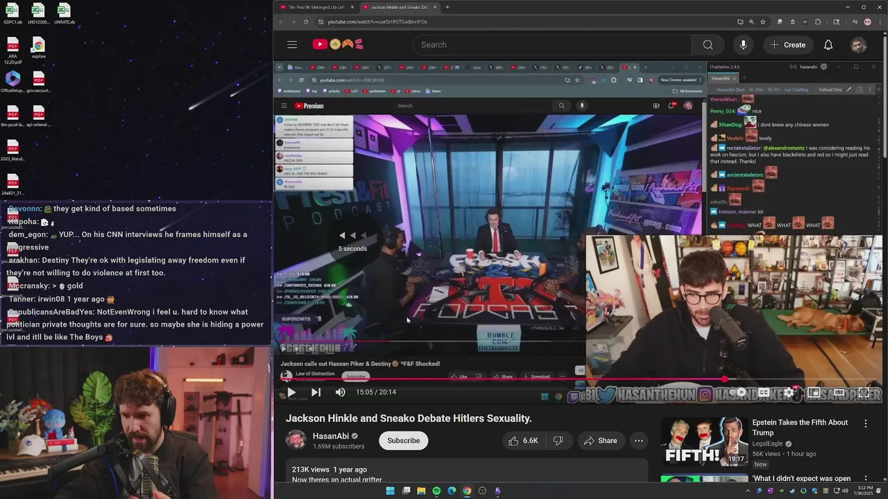Open the Create menu
Viewport: 888px width, 499px height.
[x=787, y=44]
